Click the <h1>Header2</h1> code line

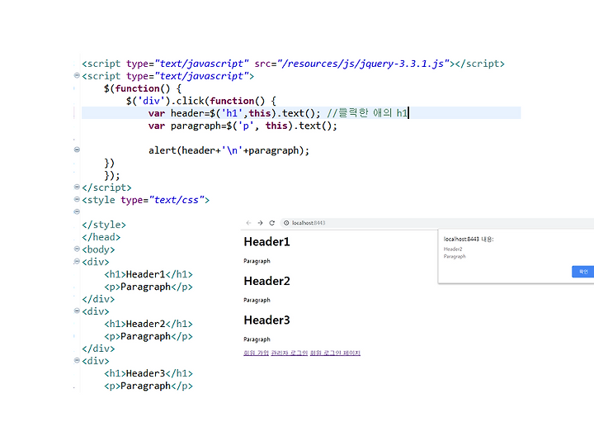click(148, 325)
